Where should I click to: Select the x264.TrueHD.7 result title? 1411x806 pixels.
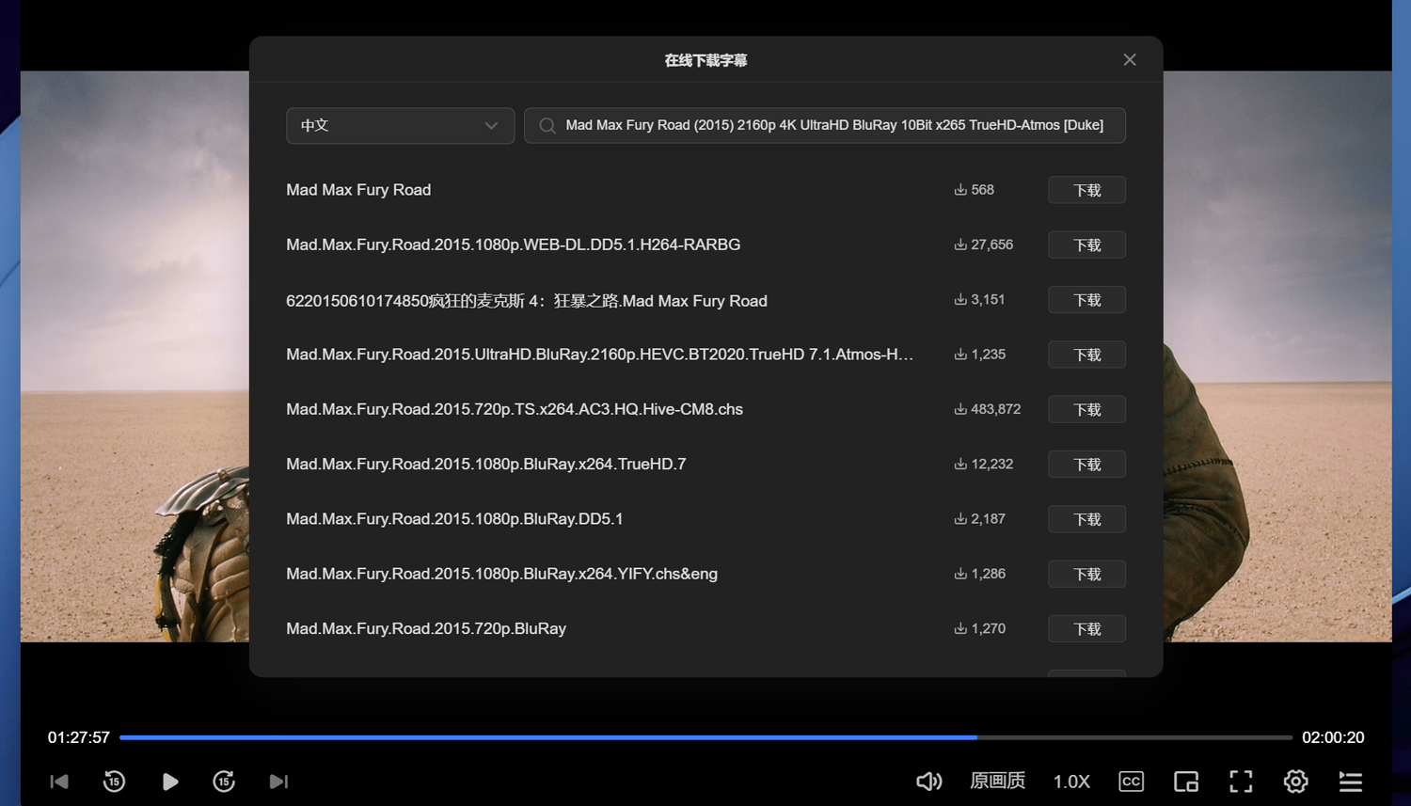(486, 465)
